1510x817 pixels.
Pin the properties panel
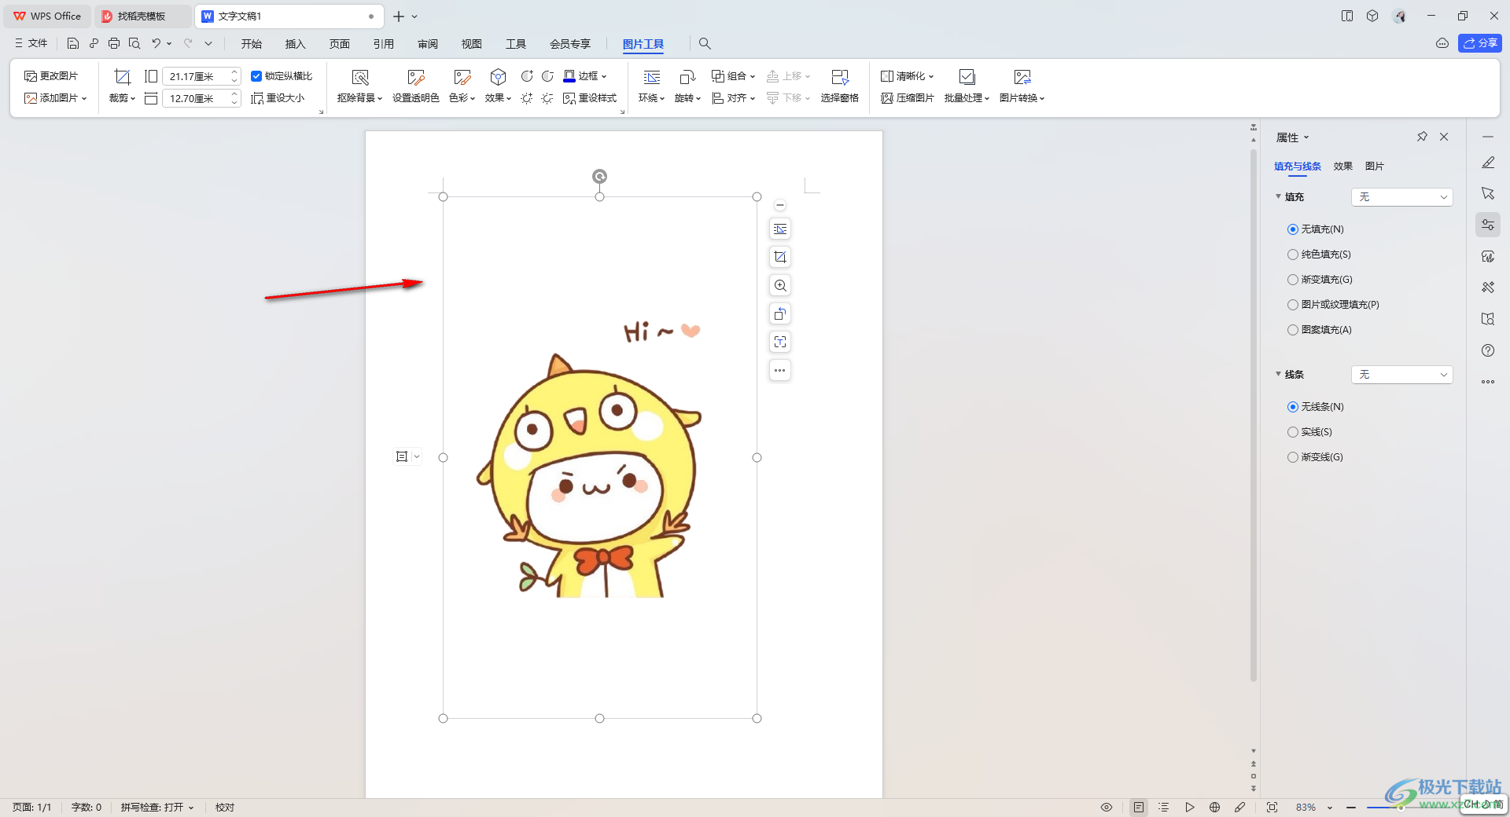pyautogui.click(x=1422, y=137)
